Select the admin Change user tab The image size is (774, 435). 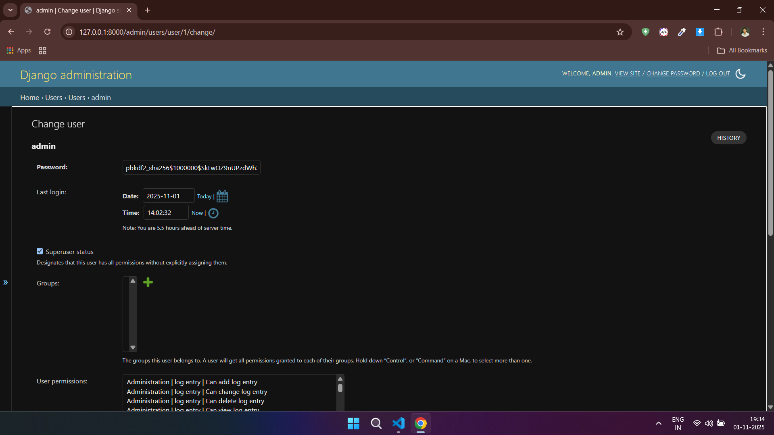click(78, 10)
